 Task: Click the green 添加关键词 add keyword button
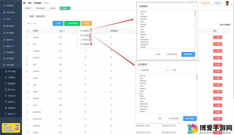[72, 23]
